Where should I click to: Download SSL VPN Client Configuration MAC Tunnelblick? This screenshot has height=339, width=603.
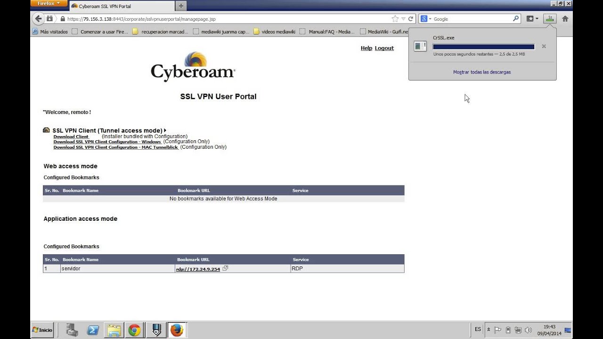pos(116,147)
